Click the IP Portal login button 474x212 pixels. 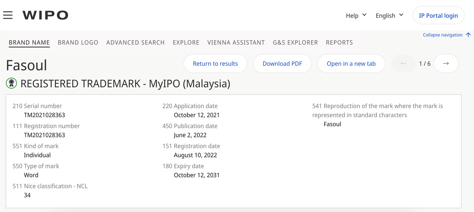tap(438, 15)
